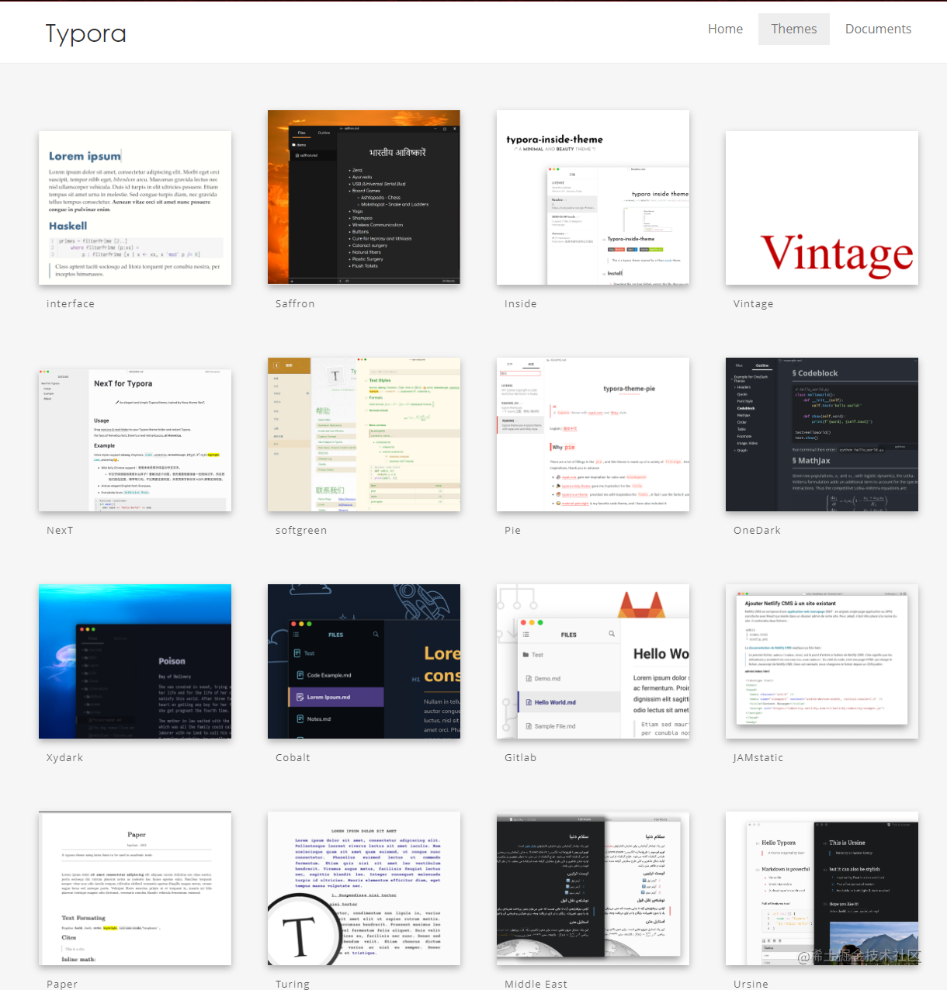
Task: Select the Themes navigation tab
Action: point(793,29)
